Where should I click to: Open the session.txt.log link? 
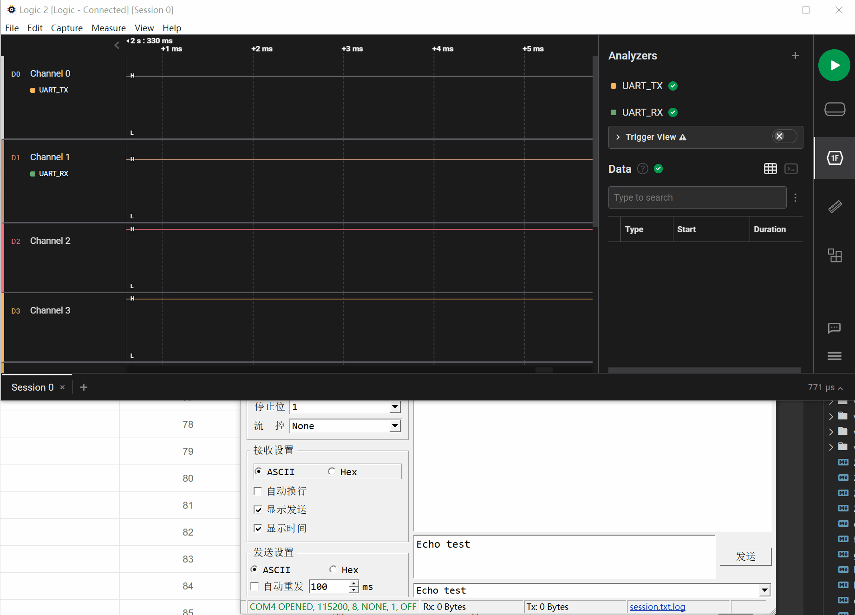click(x=657, y=607)
